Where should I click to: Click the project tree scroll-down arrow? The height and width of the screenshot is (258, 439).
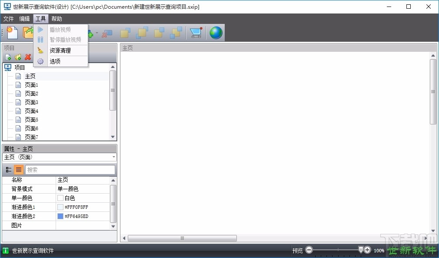point(113,137)
